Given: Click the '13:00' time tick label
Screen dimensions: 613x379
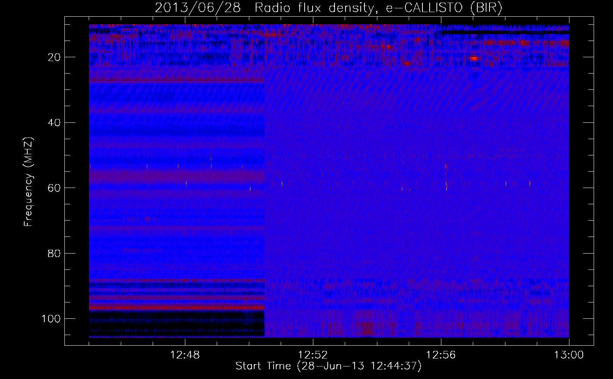Looking at the screenshot, I should pyautogui.click(x=569, y=355).
